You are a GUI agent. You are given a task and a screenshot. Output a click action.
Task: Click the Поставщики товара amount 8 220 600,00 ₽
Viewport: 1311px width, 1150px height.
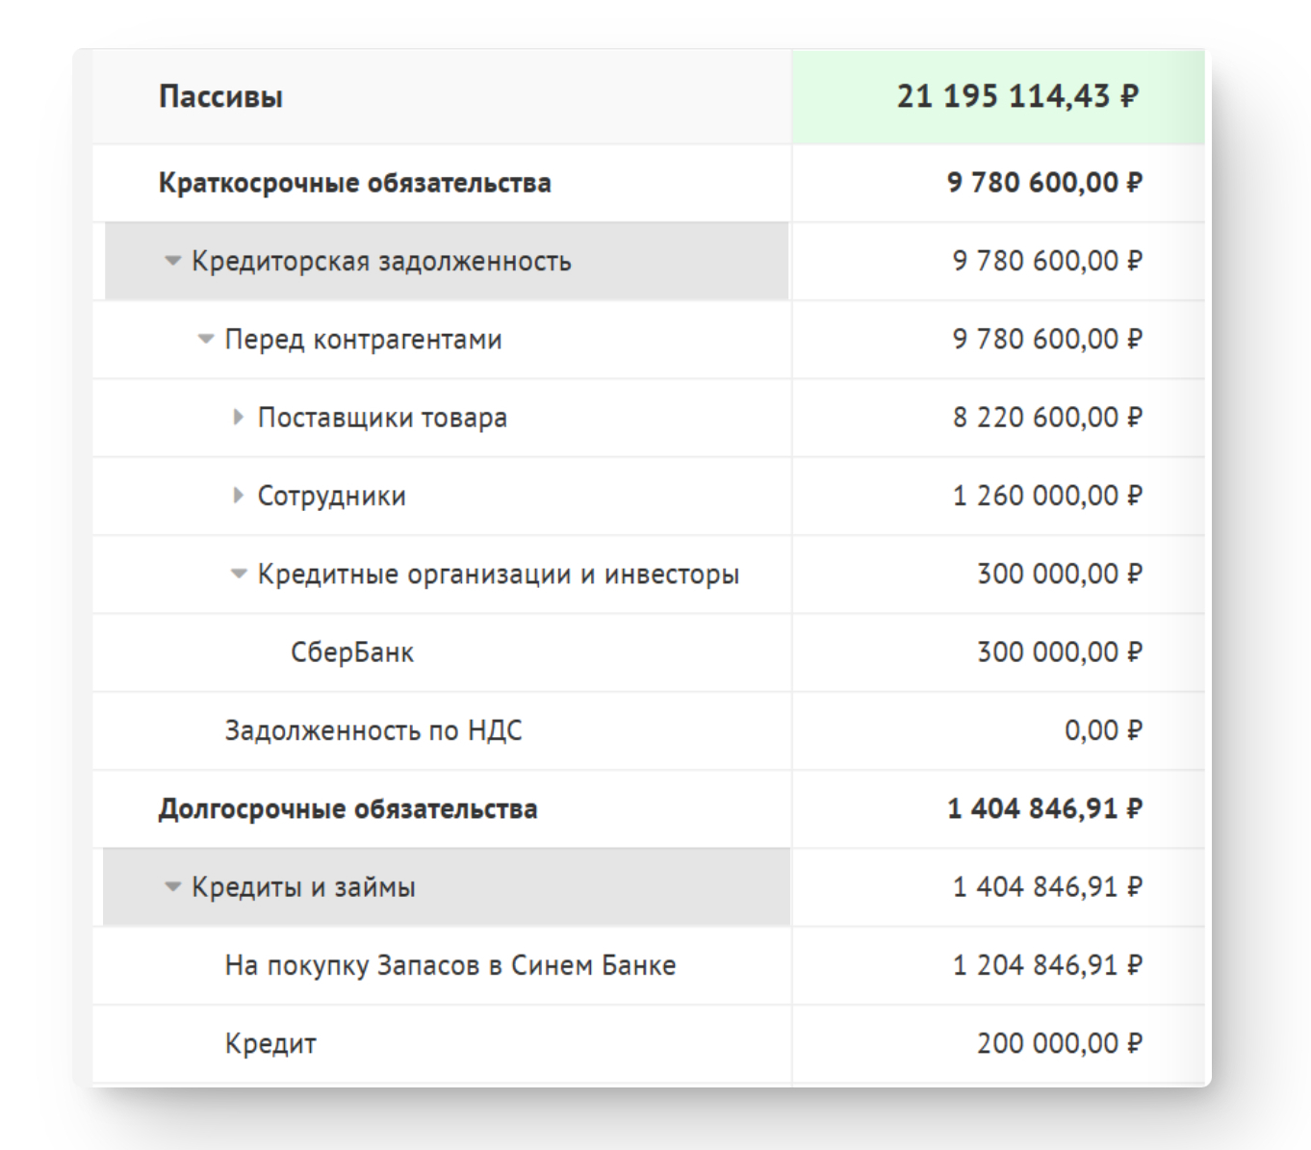1046,418
